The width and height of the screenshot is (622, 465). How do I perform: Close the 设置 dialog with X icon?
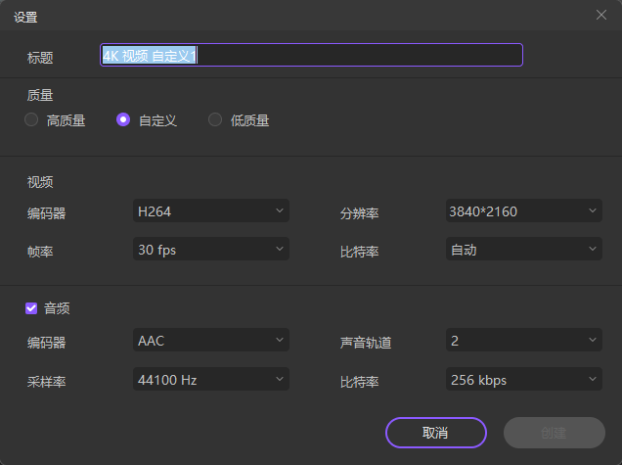point(600,15)
